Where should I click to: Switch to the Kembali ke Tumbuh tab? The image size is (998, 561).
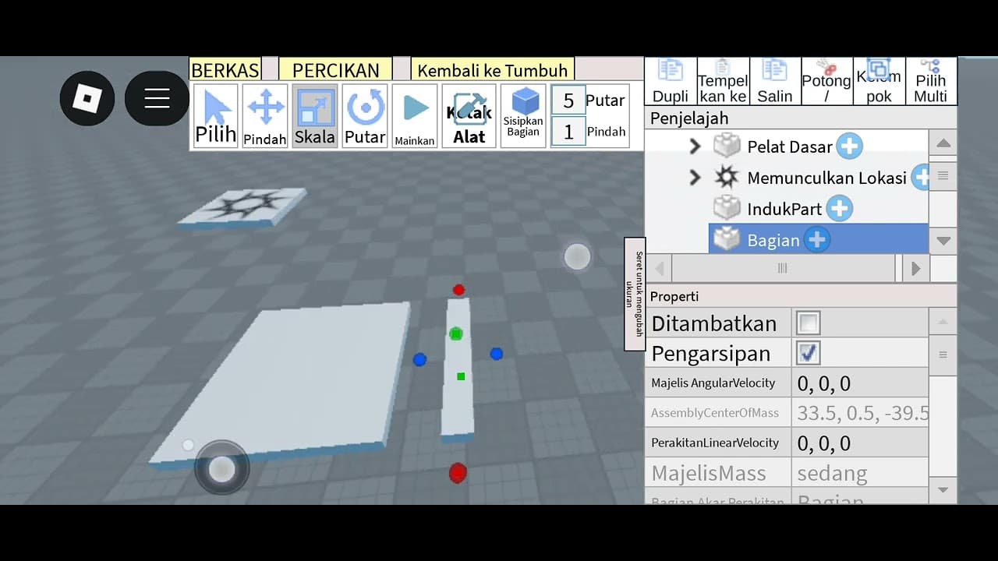point(493,69)
